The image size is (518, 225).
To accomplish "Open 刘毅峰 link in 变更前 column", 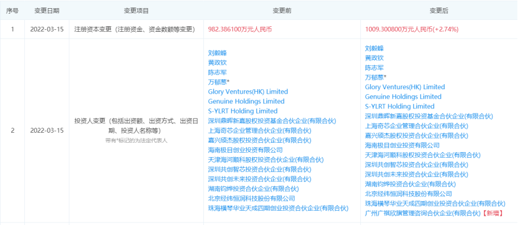I will pos(218,53).
